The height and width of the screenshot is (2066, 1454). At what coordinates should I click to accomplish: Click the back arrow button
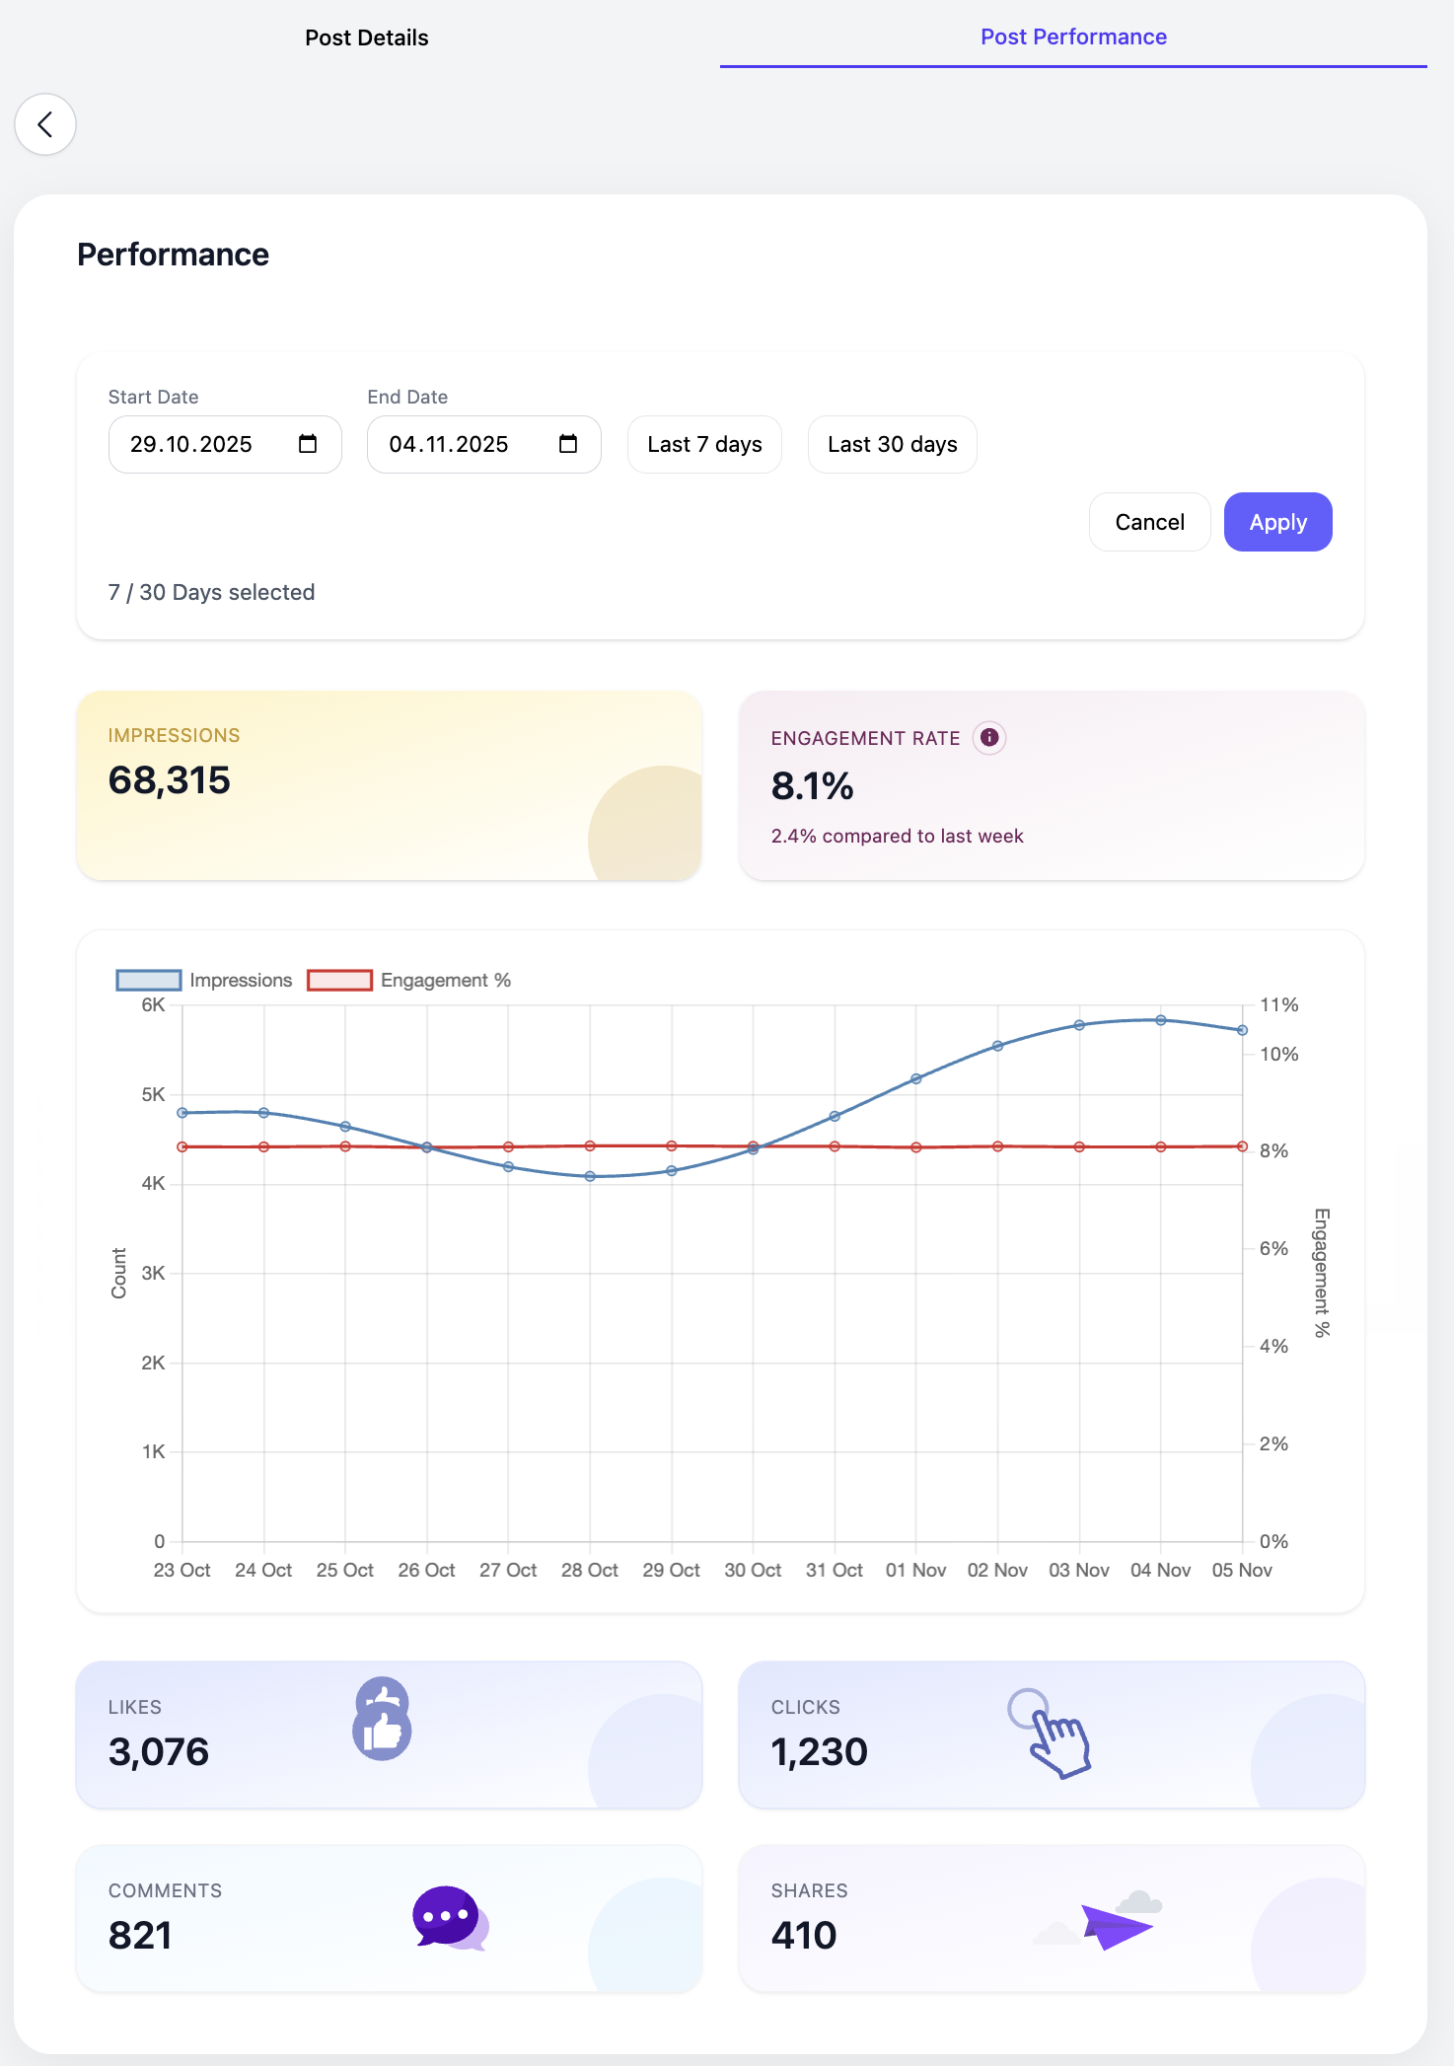point(45,124)
